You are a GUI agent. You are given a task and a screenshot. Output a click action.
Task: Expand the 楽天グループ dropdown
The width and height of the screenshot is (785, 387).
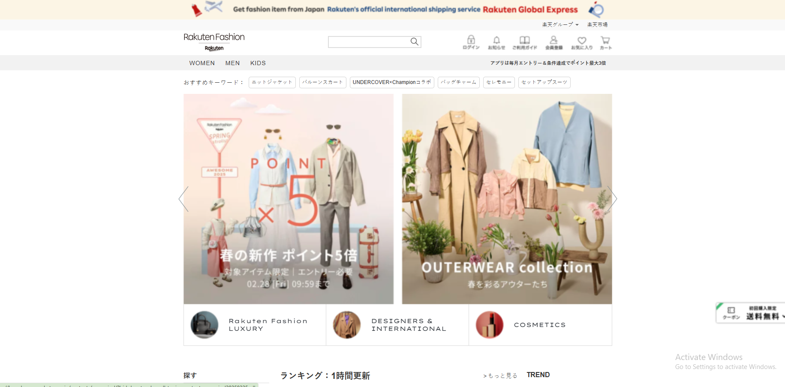[560, 24]
